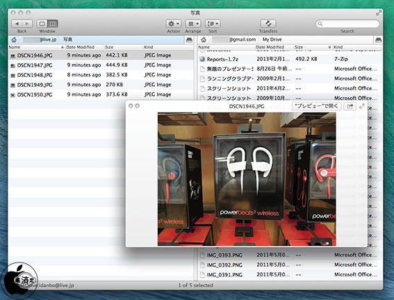Open the Action gear dropdown

coord(174,24)
